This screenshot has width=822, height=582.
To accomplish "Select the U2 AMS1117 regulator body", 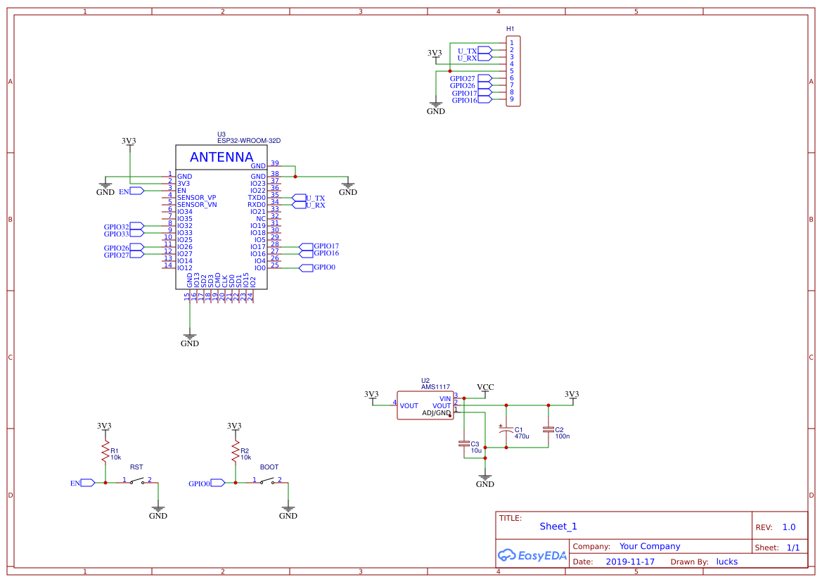I will [x=425, y=405].
